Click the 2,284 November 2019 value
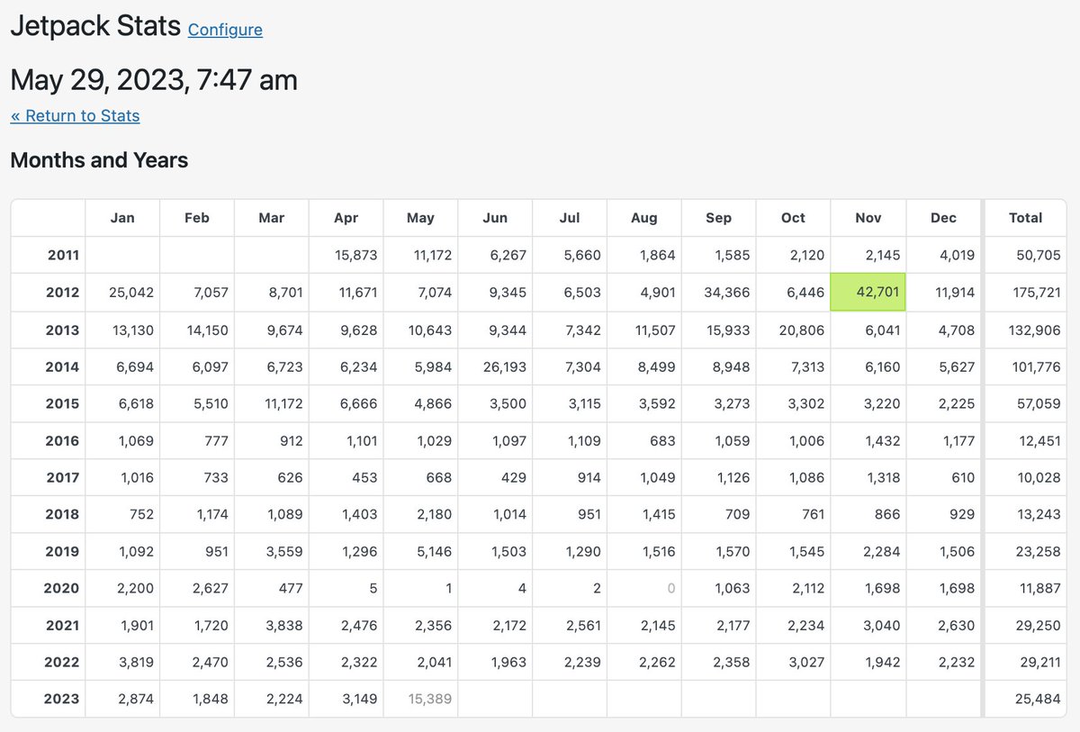 coord(881,552)
